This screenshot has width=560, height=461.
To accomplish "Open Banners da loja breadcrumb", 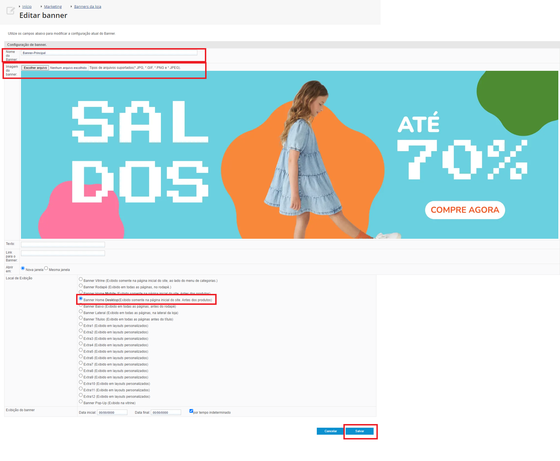I will click(x=88, y=6).
